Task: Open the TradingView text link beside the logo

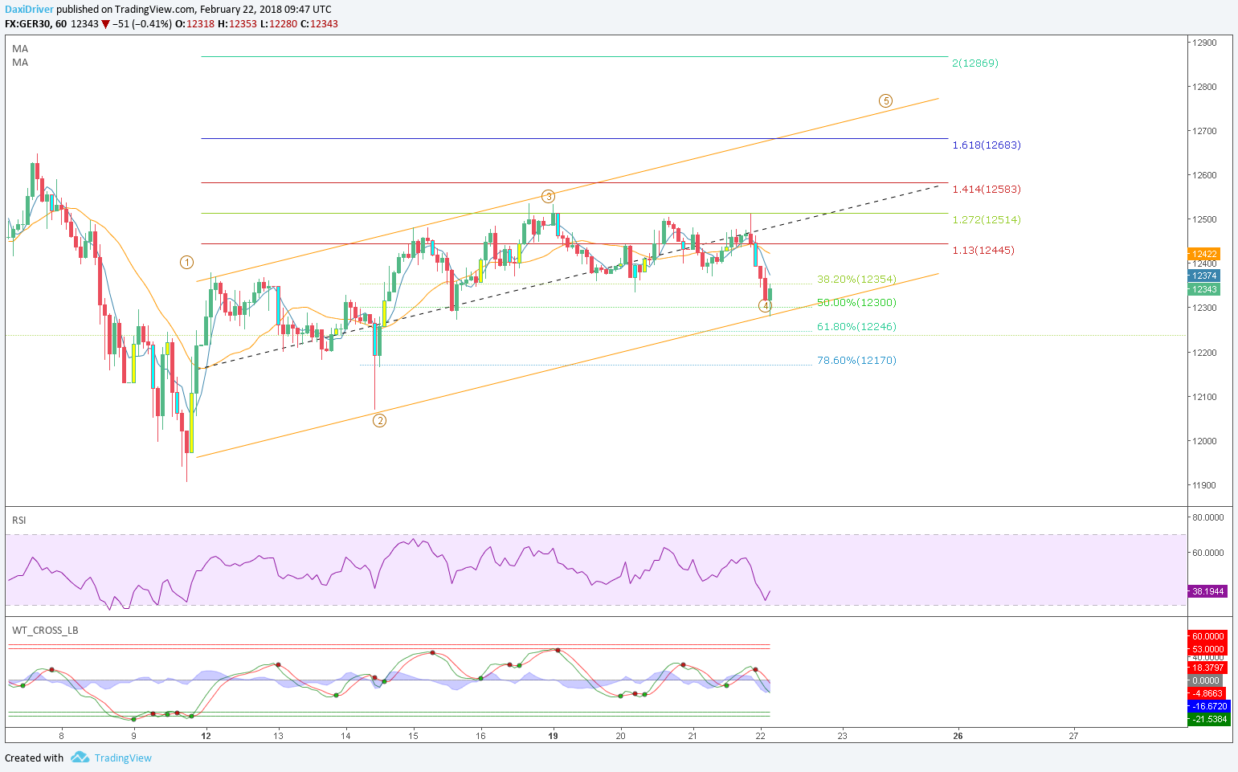Action: coord(123,758)
